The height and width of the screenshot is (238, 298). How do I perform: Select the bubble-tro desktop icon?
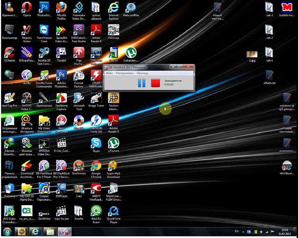pyautogui.click(x=287, y=10)
